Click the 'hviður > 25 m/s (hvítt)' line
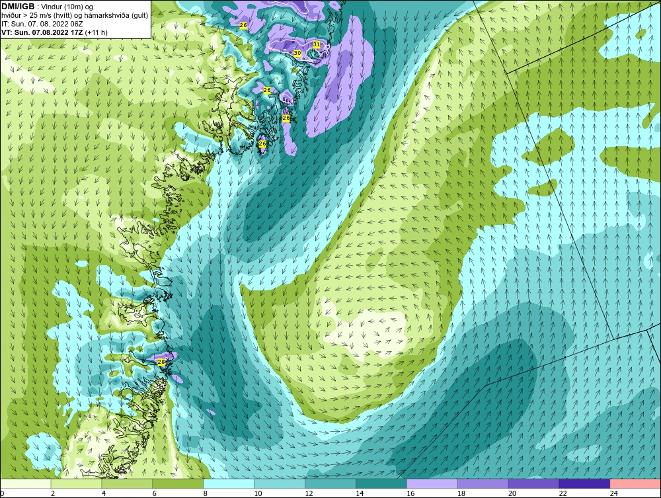This screenshot has height=498, width=661. 38,16
